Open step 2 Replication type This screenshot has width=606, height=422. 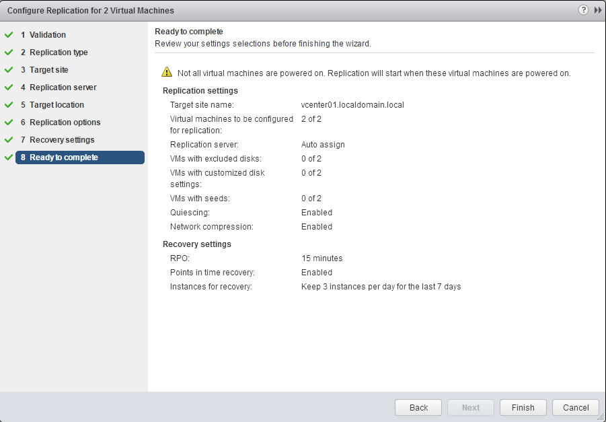click(x=58, y=52)
